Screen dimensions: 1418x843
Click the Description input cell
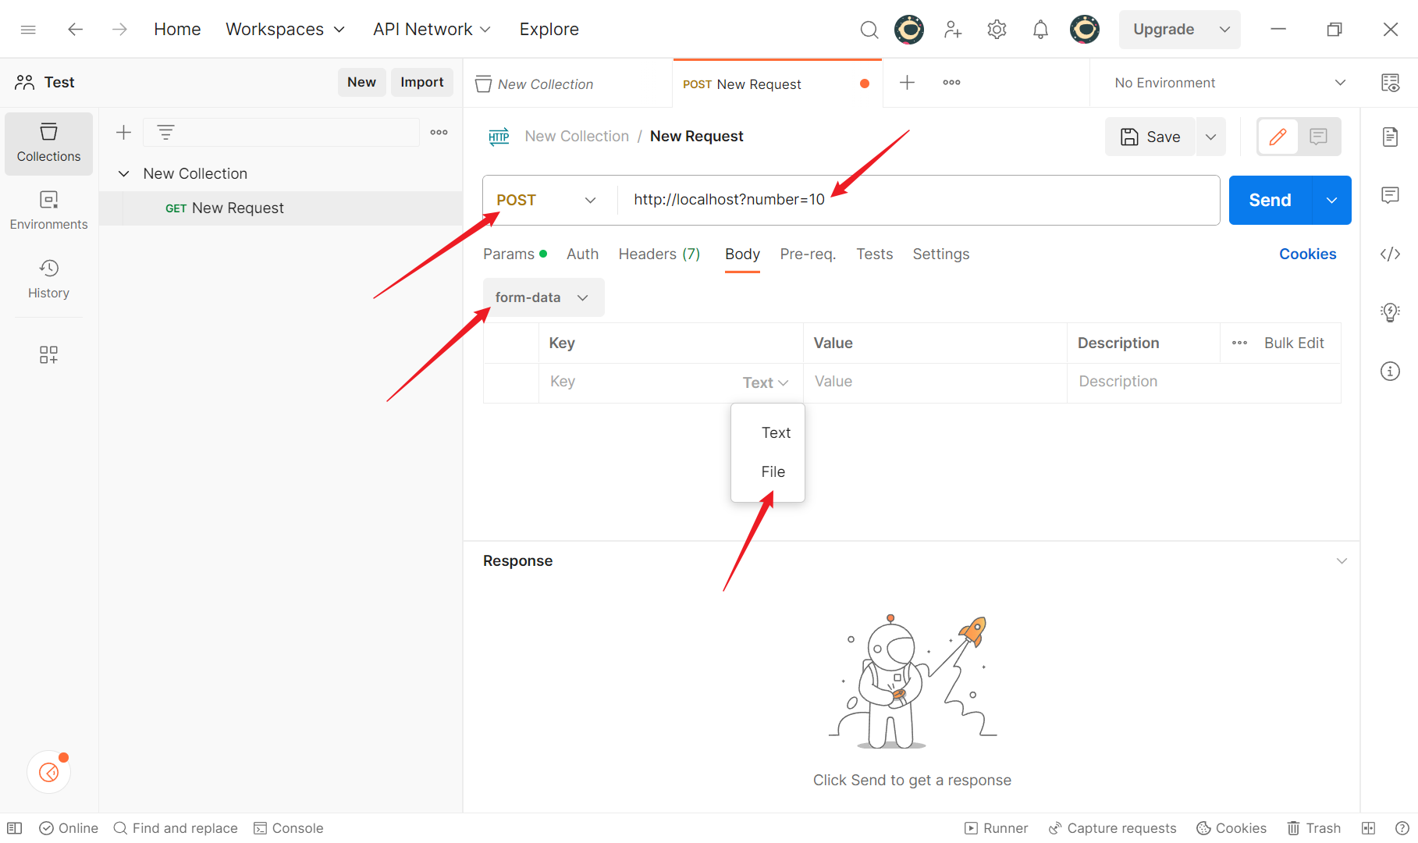pyautogui.click(x=1204, y=382)
